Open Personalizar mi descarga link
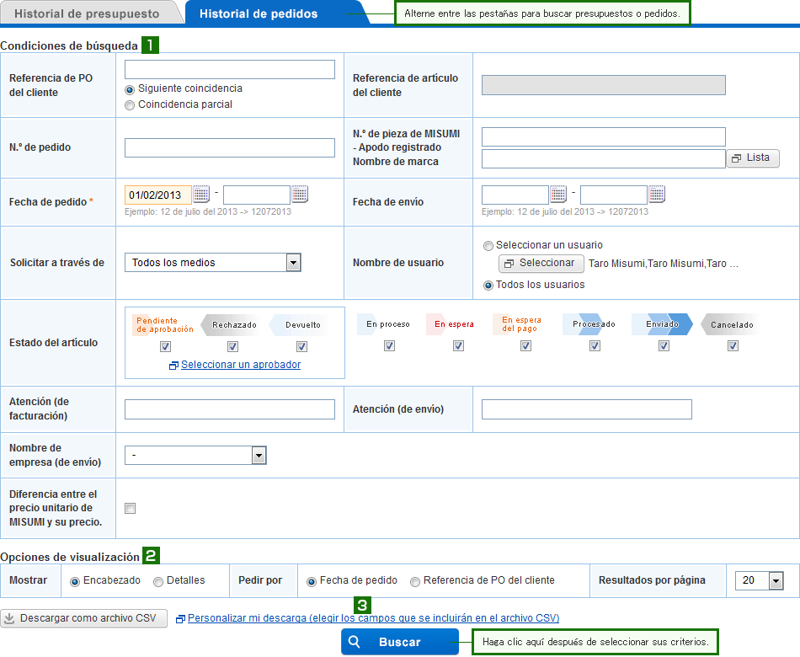 (373, 618)
